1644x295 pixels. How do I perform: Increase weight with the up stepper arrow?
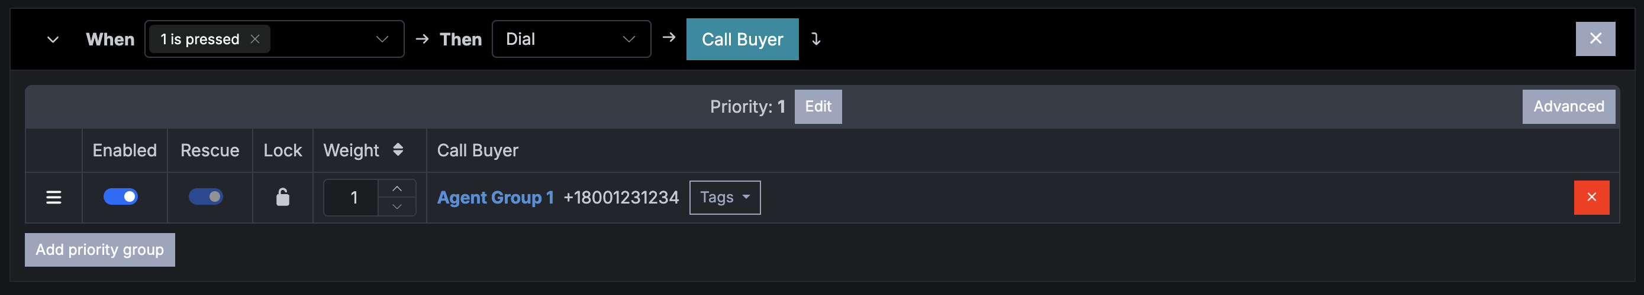pos(397,189)
